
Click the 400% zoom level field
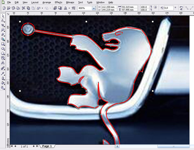click(85, 8)
